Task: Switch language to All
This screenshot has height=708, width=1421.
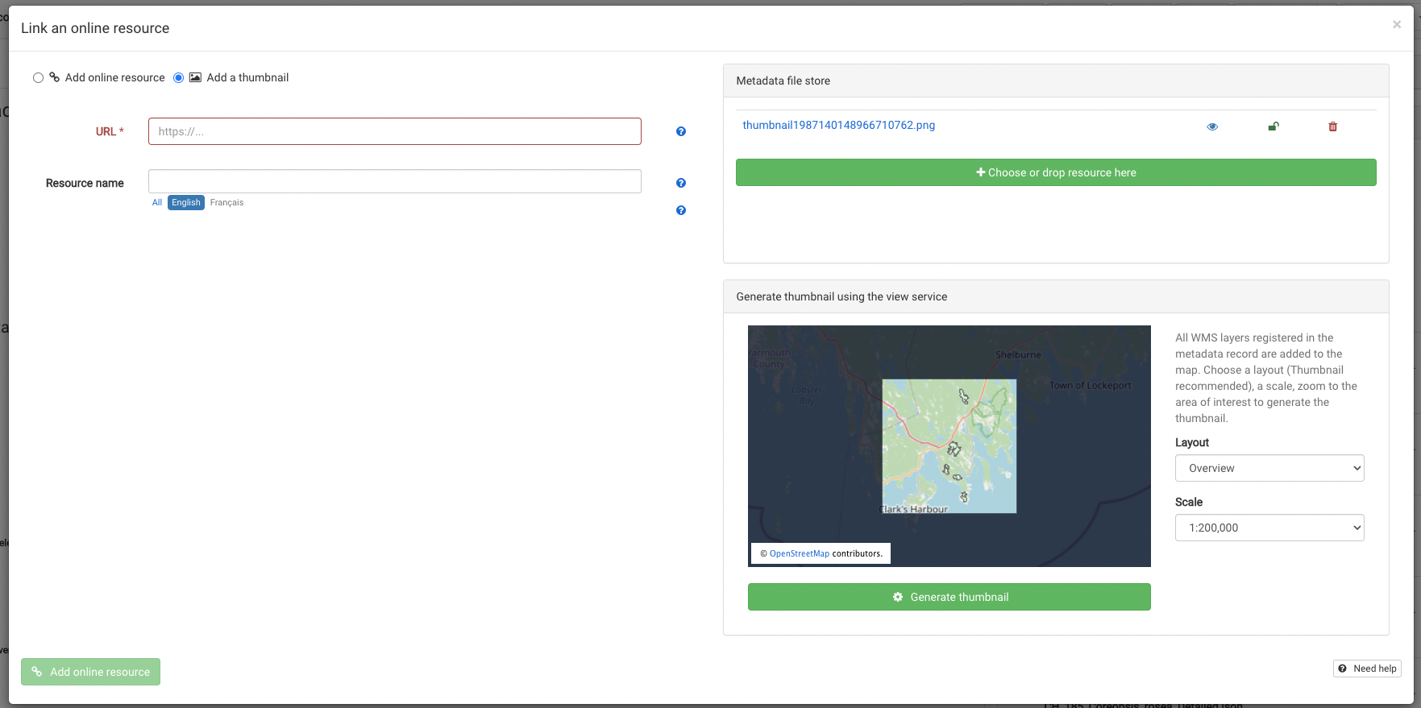Action: 157,203
